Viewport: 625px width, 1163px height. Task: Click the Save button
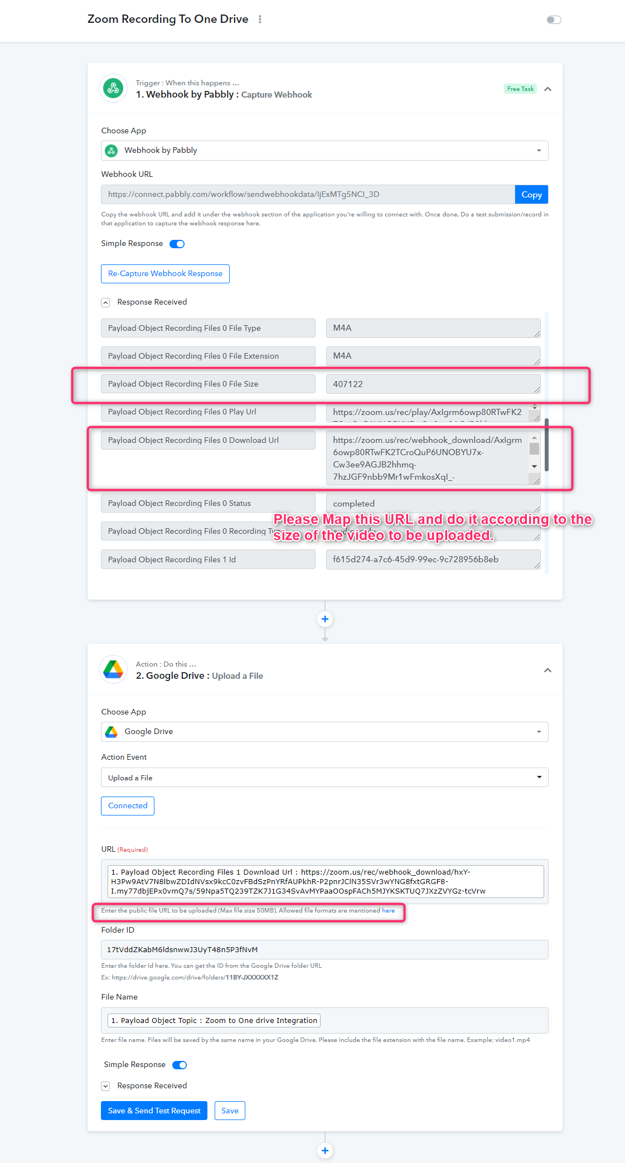click(x=230, y=1111)
